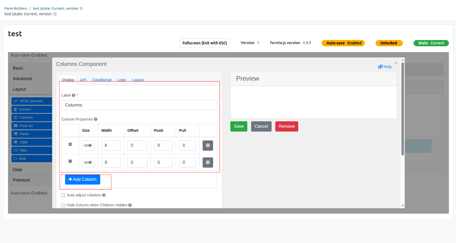Click the Columns component in Layout sidebar
The width and height of the screenshot is (456, 243).
click(x=26, y=117)
